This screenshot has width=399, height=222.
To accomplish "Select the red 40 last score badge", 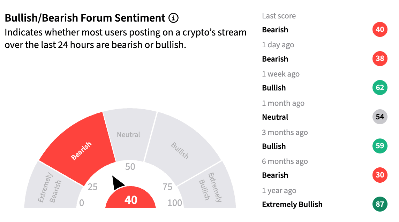I will pos(380,30).
